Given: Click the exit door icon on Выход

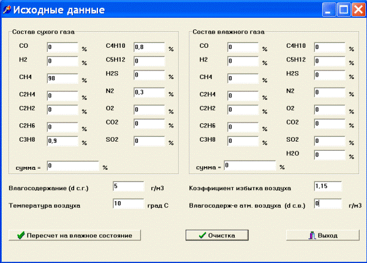Looking at the screenshot, I should click(312, 235).
